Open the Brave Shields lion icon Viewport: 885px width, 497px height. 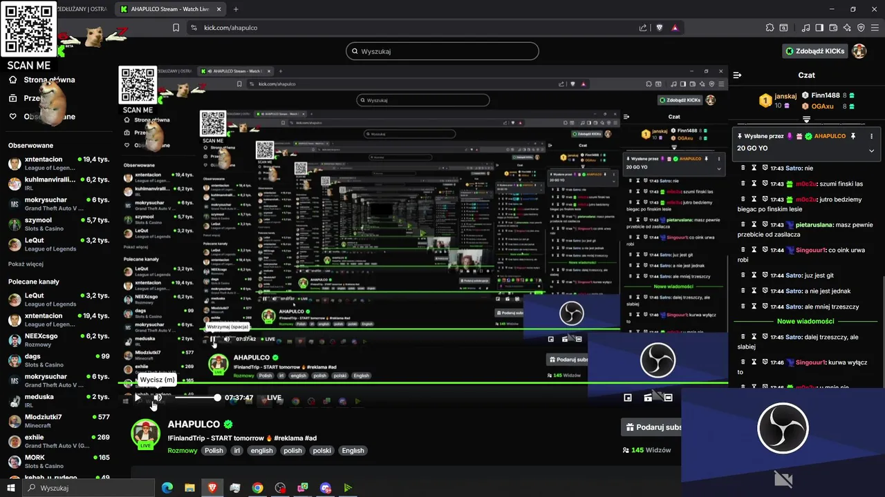pyautogui.click(x=660, y=28)
